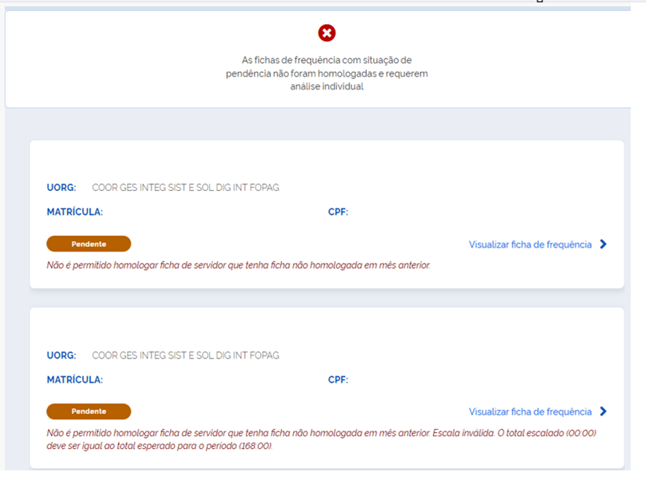Image resolution: width=646 pixels, height=481 pixels.
Task: Click the message "As fichas de frequência com situação de pendência"
Action: point(327,74)
